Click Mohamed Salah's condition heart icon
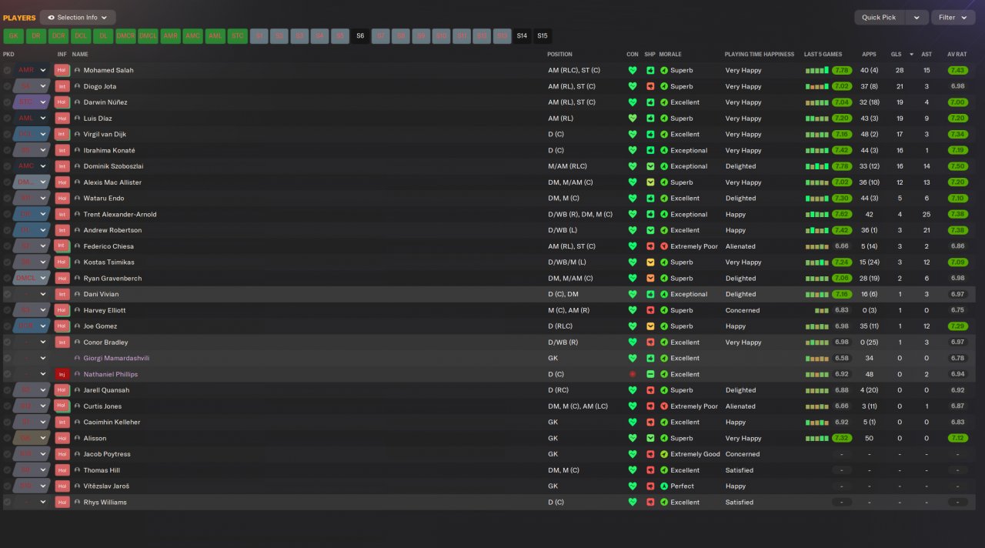Screen dimensions: 985x548 [x=633, y=70]
